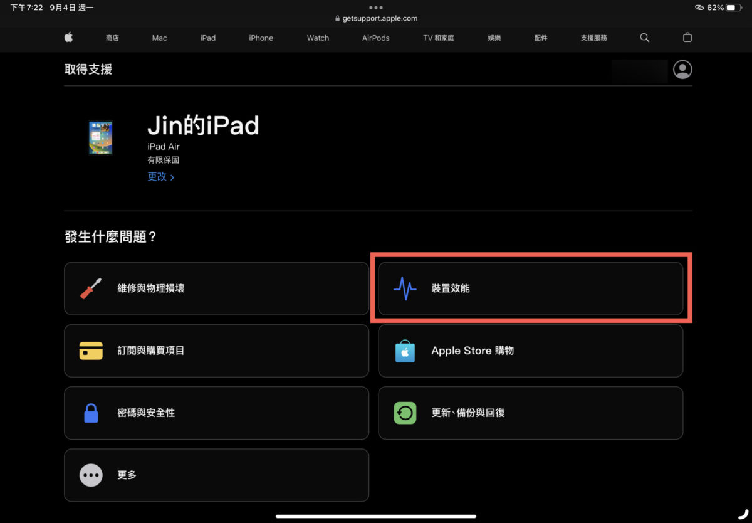Image resolution: width=752 pixels, height=523 pixels.
Task: Choose 維修與物理損壞 topic
Action: pos(216,288)
